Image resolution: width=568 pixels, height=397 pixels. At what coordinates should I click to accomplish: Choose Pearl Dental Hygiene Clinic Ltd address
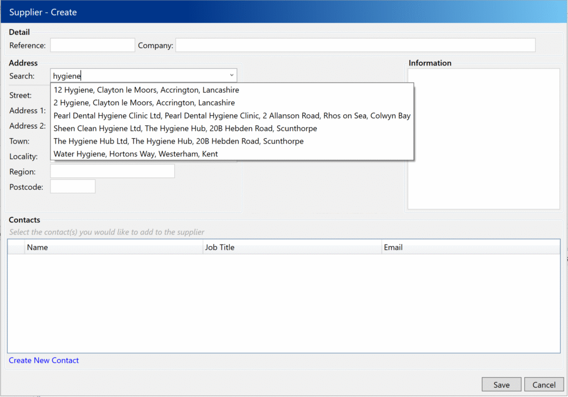click(x=232, y=115)
